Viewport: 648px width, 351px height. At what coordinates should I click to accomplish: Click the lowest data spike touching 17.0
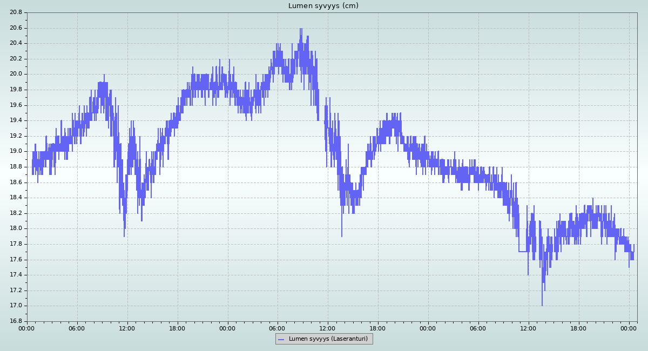click(542, 305)
